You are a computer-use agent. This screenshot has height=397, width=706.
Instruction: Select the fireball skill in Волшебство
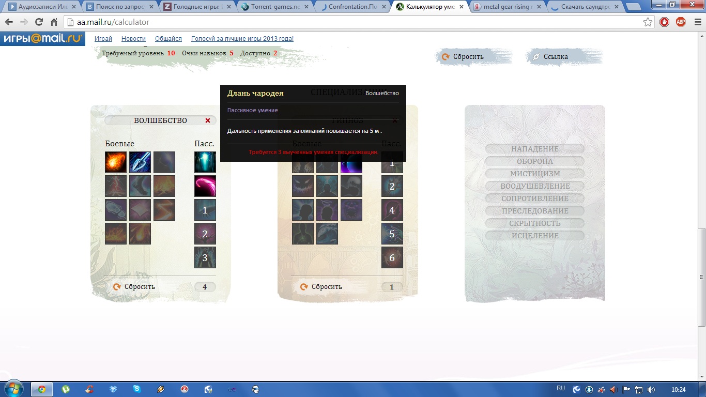point(116,162)
